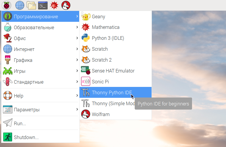Viewport: 226px width, 147px height.
Task: Open the Raspberry Pi main menu button
Action: coord(6,5)
